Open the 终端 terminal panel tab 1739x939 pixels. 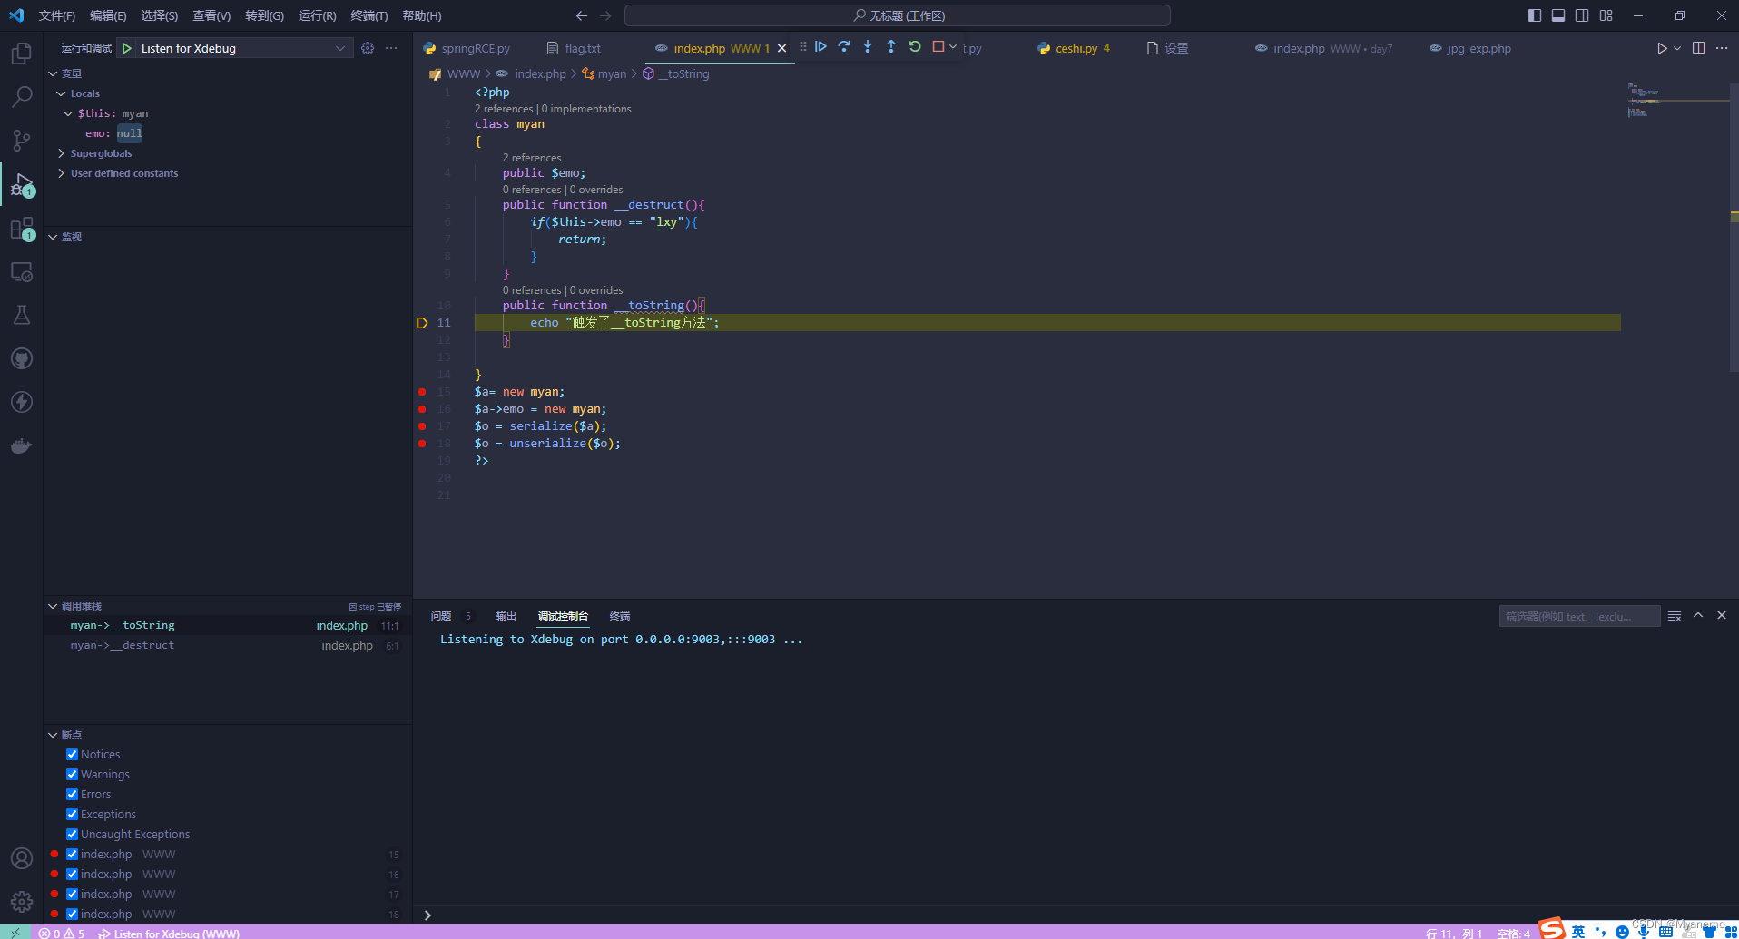(x=620, y=616)
